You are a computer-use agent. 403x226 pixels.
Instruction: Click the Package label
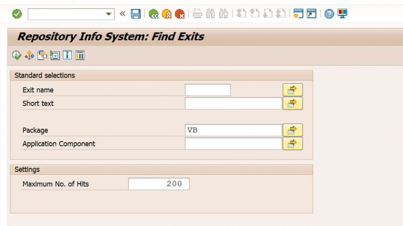coord(35,130)
